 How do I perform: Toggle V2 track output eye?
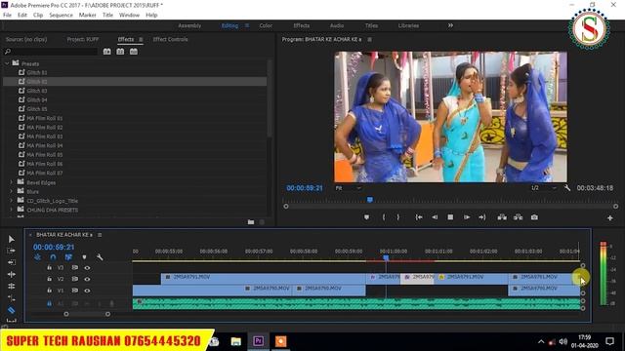tap(87, 279)
